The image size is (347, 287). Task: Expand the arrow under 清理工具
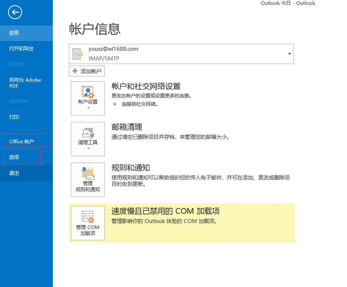[x=88, y=149]
